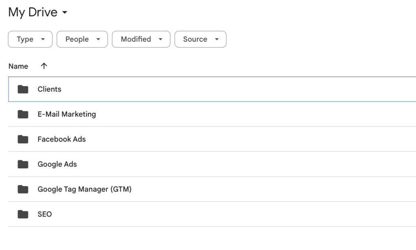Click the Google Tag Manager folder icon
This screenshot has height=250, width=416.
(23, 189)
